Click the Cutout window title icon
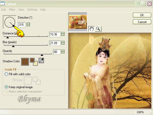 [x=2, y=4]
